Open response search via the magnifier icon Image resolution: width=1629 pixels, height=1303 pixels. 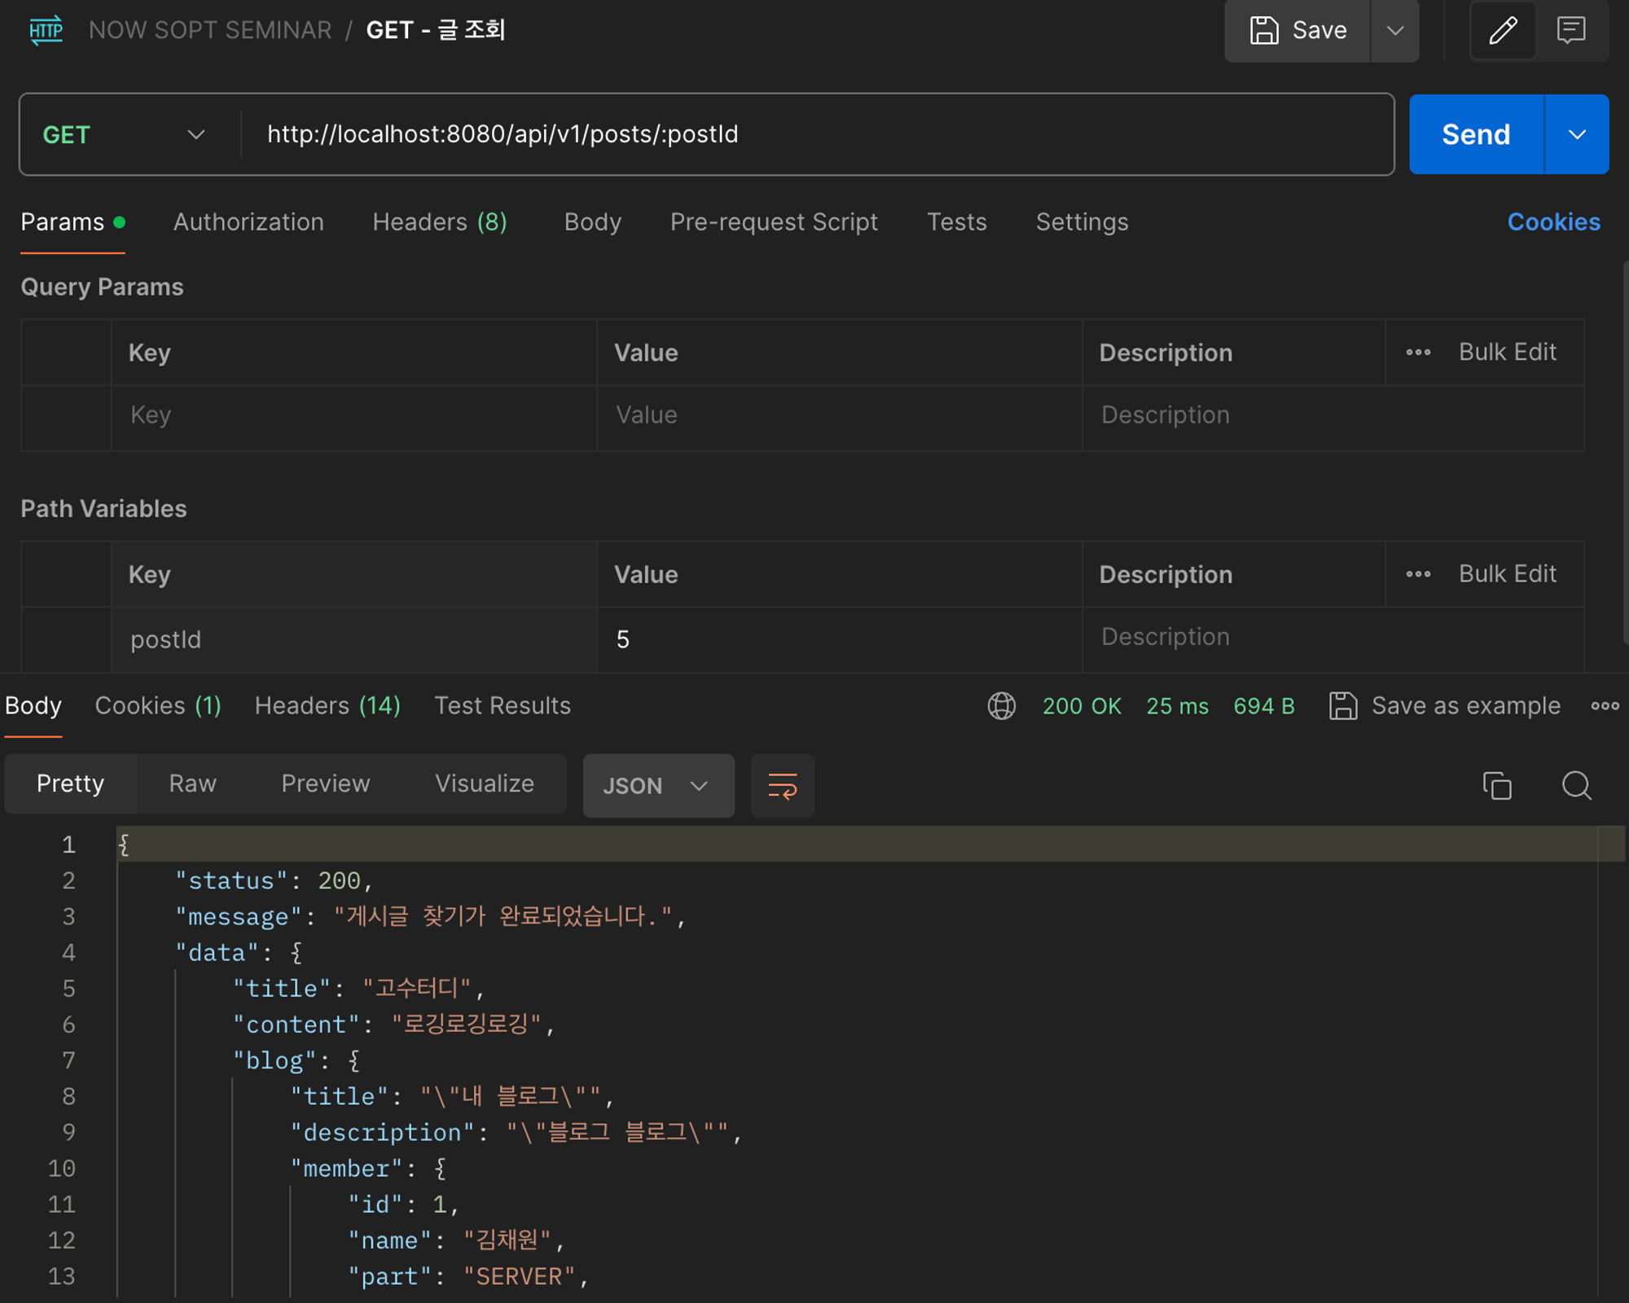(1576, 786)
